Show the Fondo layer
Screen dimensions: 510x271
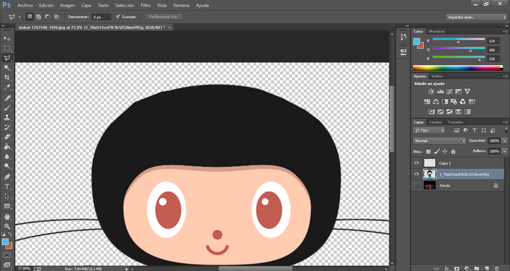417,186
